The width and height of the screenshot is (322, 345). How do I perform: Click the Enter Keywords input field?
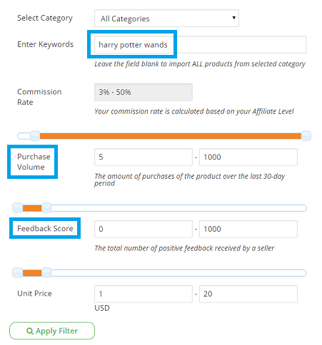click(200, 45)
